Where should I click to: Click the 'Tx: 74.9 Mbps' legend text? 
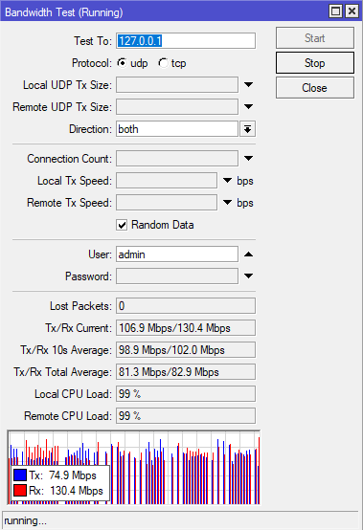(x=62, y=475)
